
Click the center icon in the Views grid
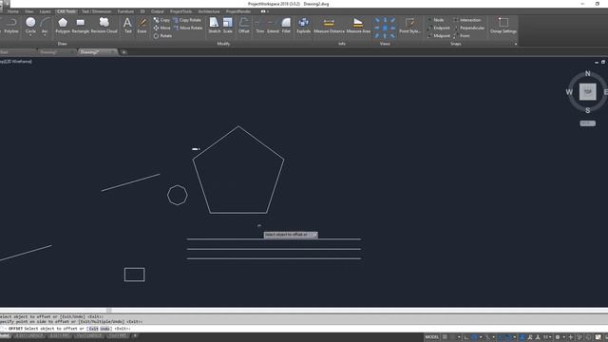385,28
